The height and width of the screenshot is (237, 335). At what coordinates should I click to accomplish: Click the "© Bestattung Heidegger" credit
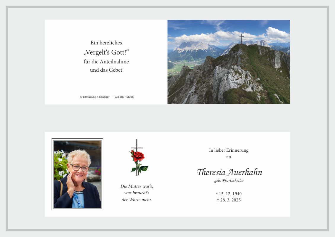click(94, 97)
